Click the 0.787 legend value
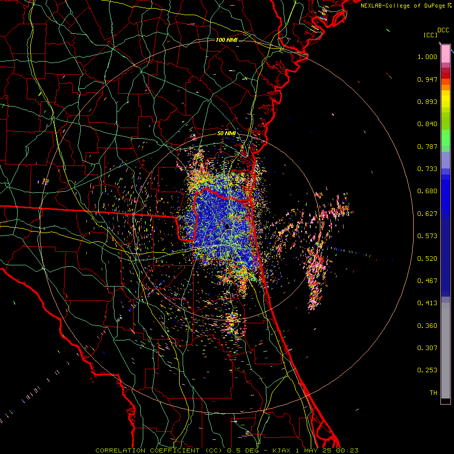This screenshot has height=454, width=454. pyautogui.click(x=427, y=146)
